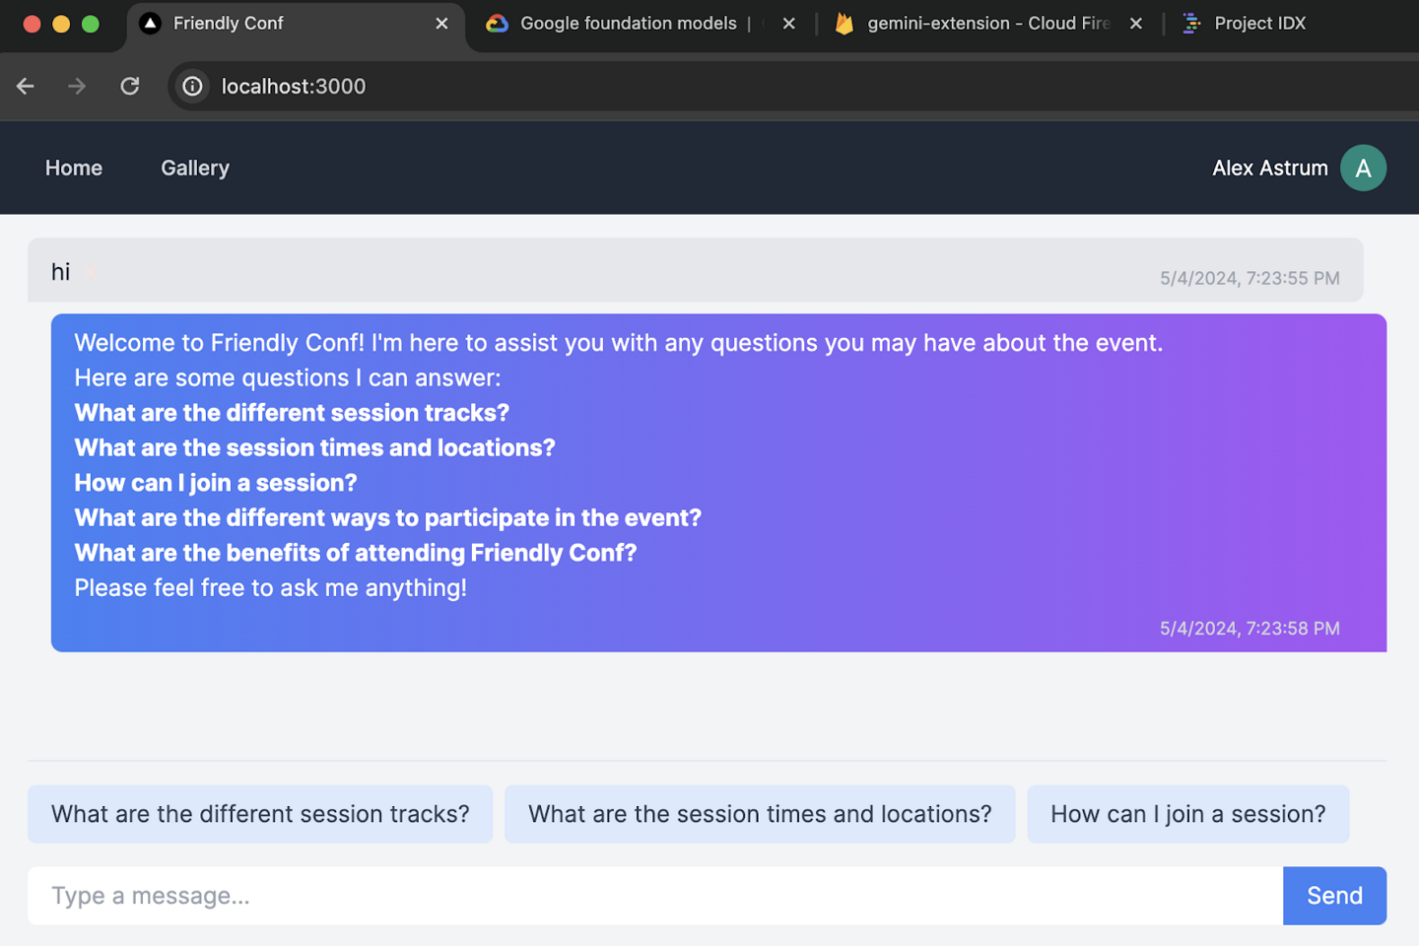Choose the 'What are the different session tracks?' suggestion
The image size is (1419, 946).
click(260, 814)
